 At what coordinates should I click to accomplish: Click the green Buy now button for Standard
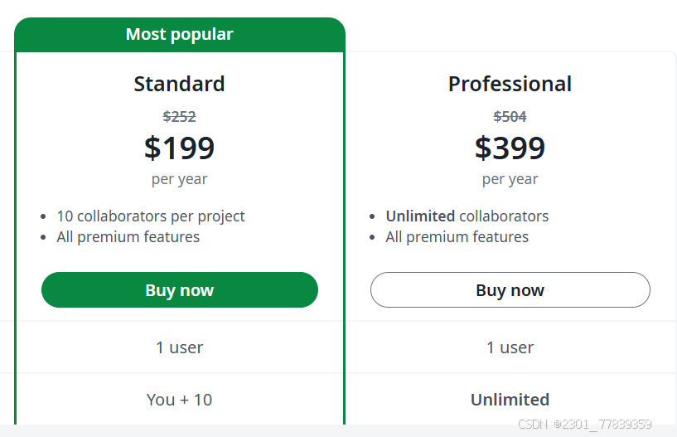[x=179, y=290]
